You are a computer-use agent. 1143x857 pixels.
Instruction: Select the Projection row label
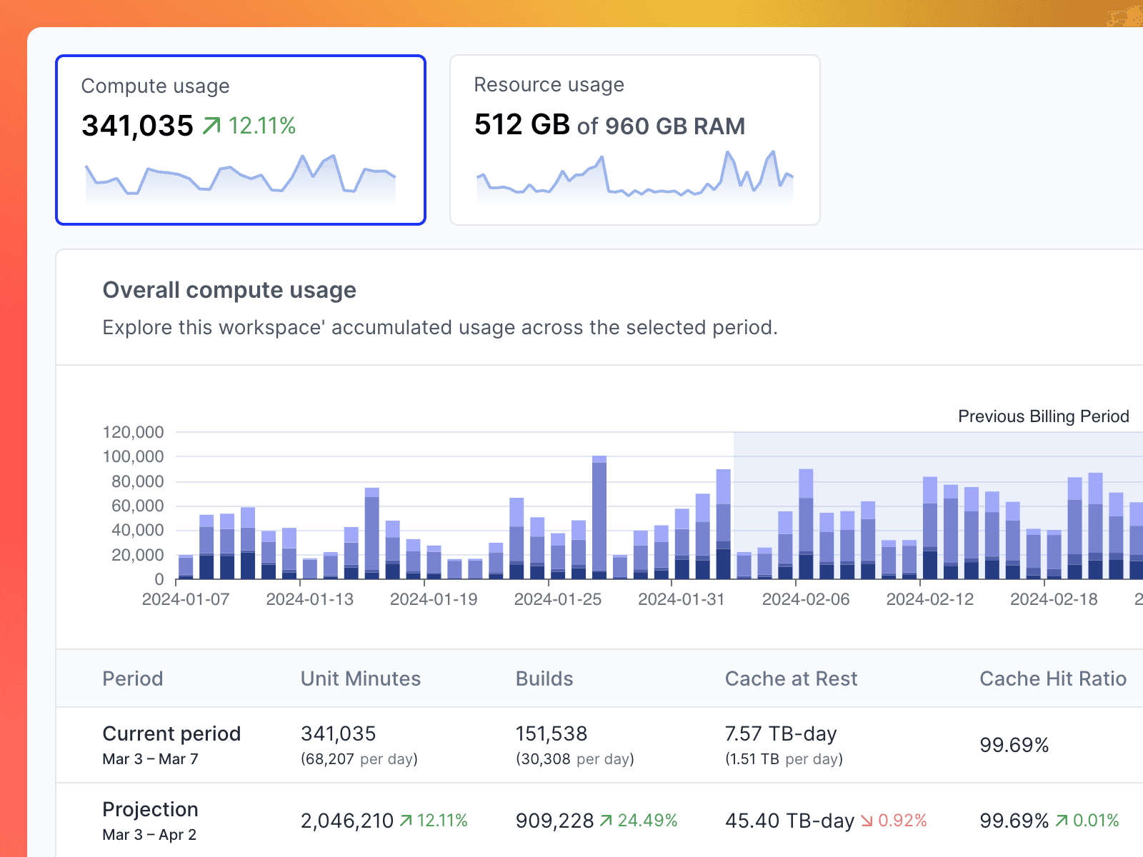pyautogui.click(x=150, y=809)
